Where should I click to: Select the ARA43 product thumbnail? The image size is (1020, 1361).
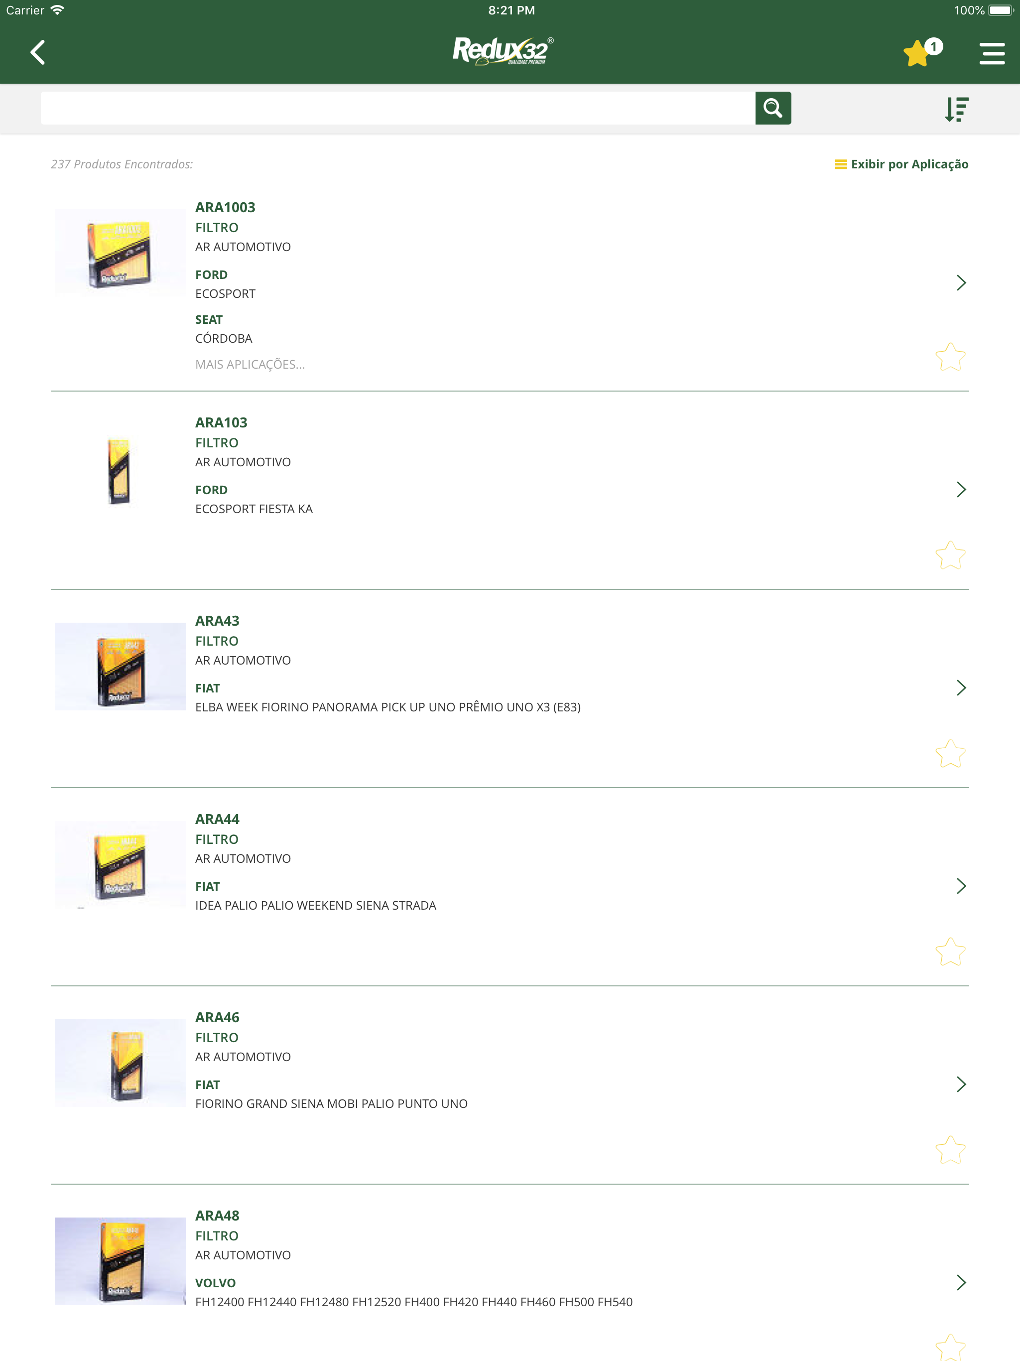click(120, 667)
